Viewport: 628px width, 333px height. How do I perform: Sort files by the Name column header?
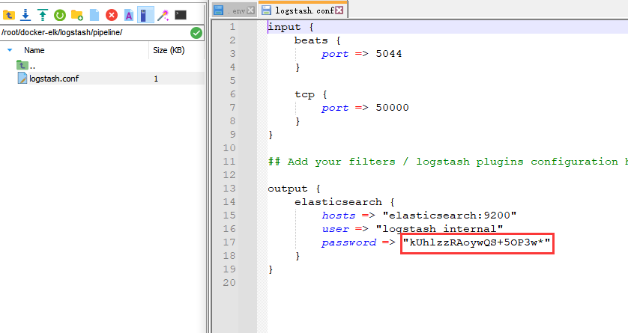(34, 50)
